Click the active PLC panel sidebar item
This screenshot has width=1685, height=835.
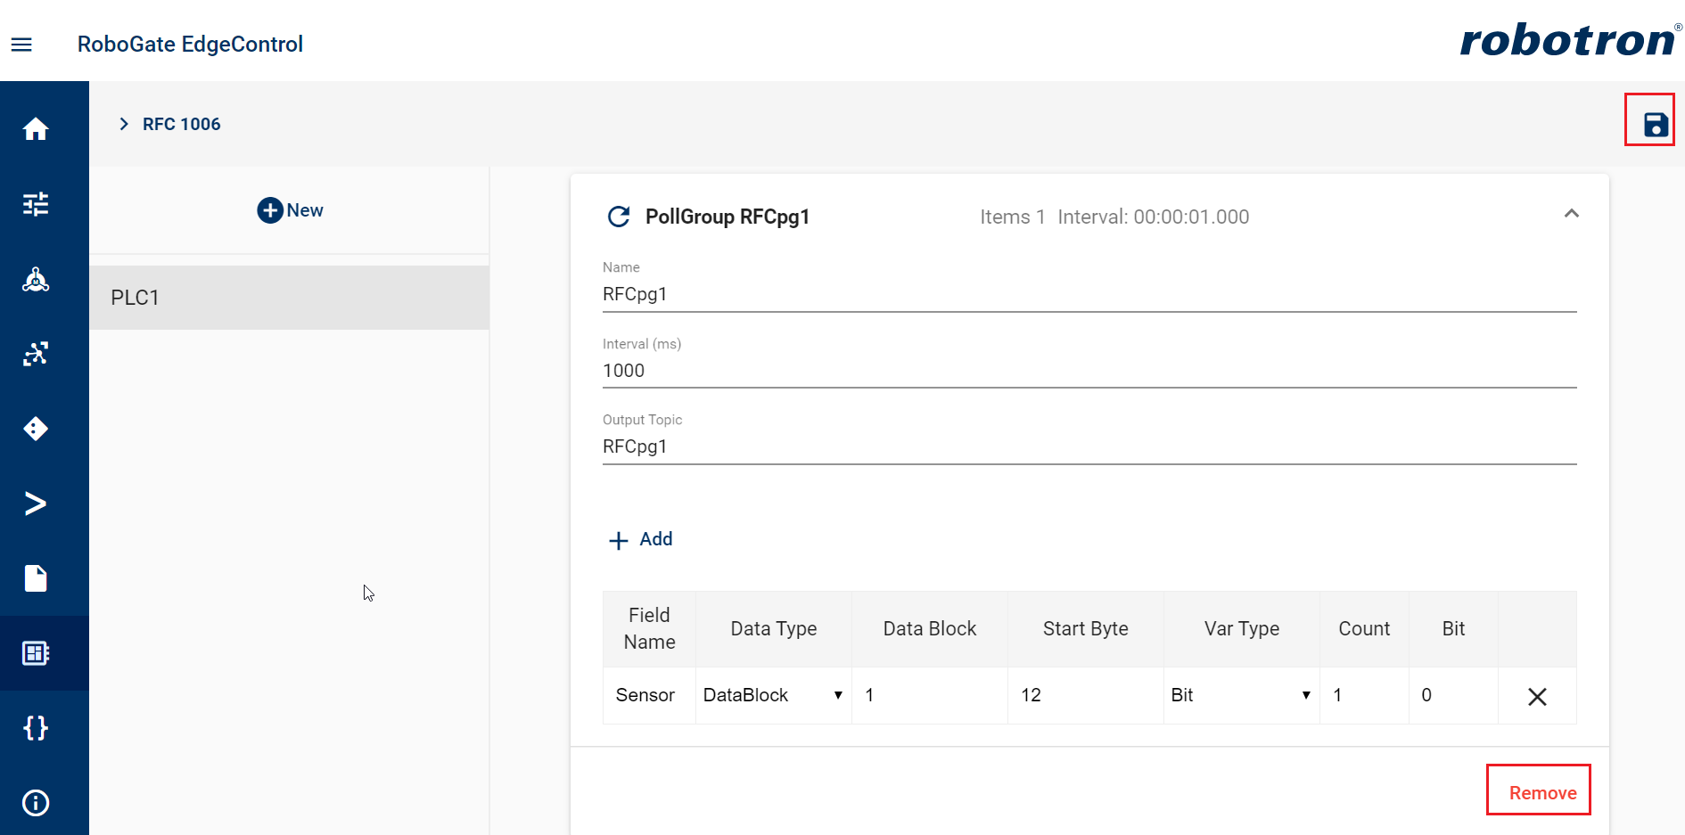click(x=36, y=653)
